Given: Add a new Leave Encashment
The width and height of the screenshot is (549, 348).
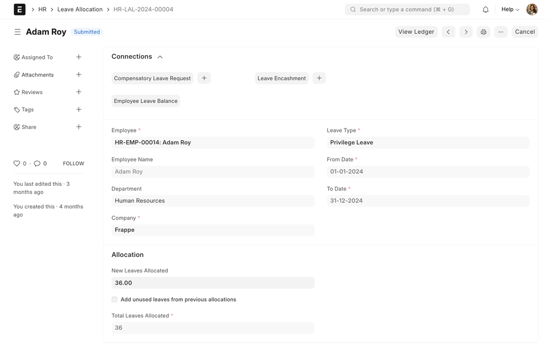Looking at the screenshot, I should [319, 78].
